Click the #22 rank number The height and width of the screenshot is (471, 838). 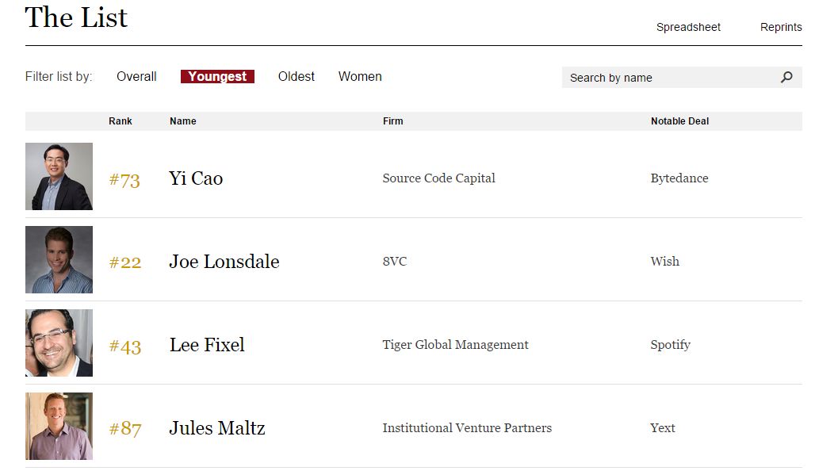coord(125,262)
